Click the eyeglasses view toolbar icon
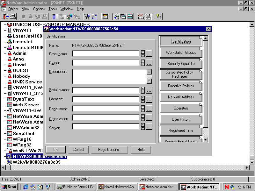The height and width of the screenshot is (191, 255). coord(148,17)
